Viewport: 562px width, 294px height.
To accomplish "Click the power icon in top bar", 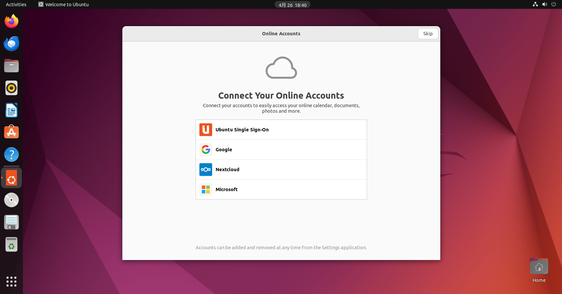I will click(x=553, y=4).
